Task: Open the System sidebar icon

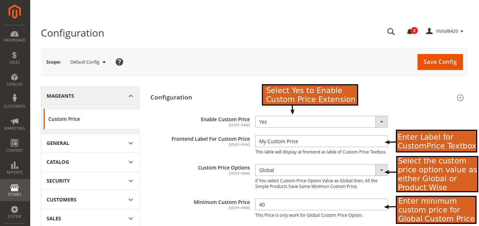Action: (x=14, y=212)
